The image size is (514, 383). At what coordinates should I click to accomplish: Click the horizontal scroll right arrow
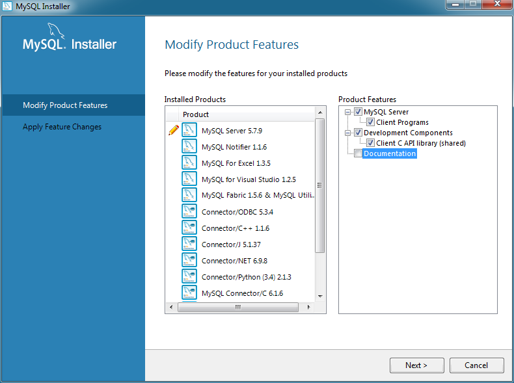point(308,308)
